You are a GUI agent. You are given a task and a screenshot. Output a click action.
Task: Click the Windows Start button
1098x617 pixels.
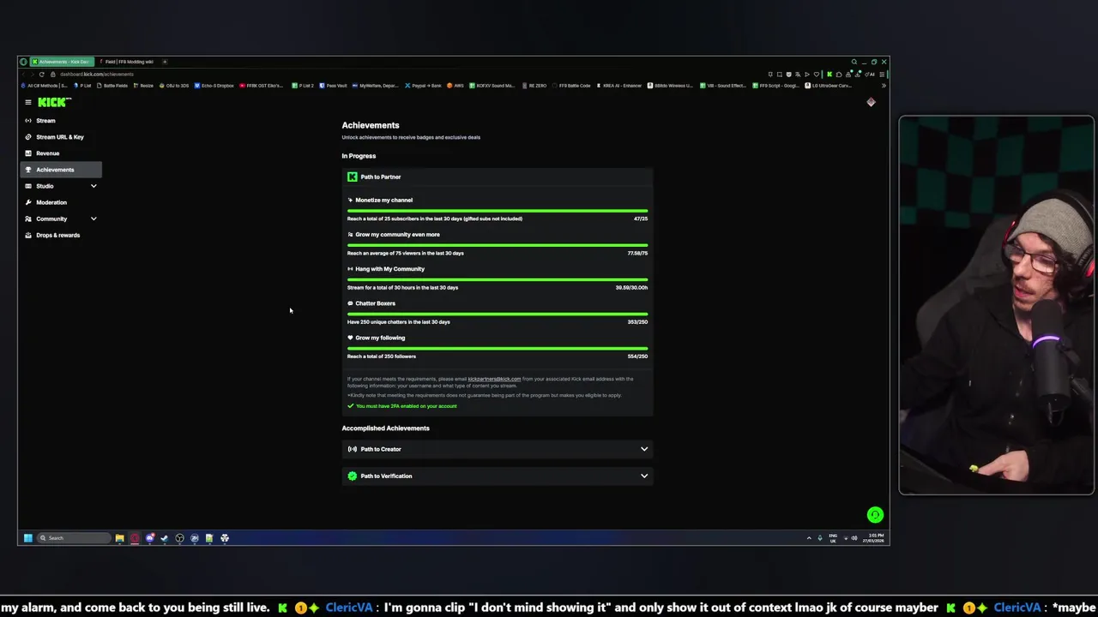27,538
